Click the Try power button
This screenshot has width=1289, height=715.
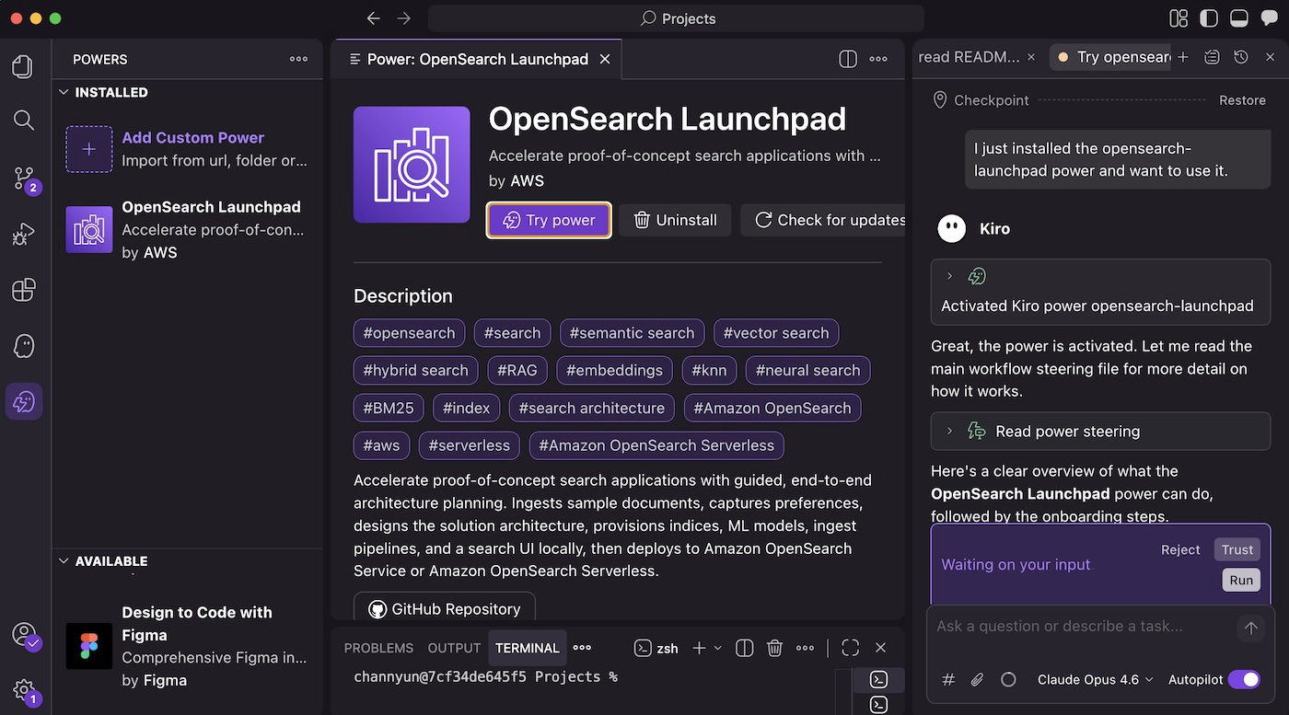coord(549,220)
